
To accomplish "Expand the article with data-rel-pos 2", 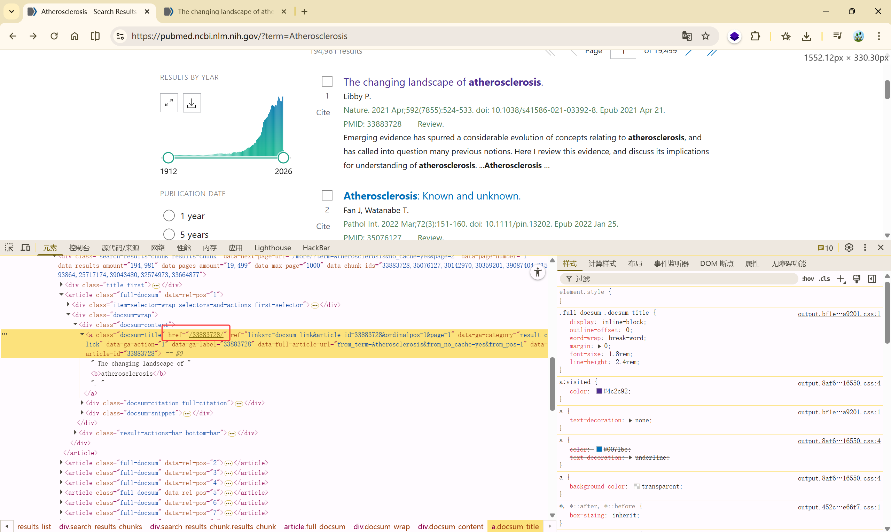I will (61, 463).
